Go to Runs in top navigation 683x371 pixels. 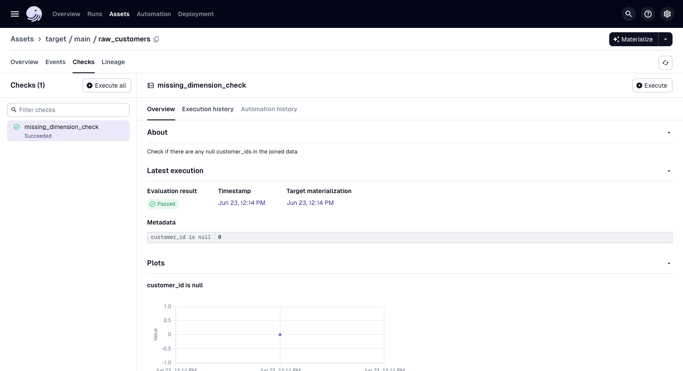[x=94, y=14]
